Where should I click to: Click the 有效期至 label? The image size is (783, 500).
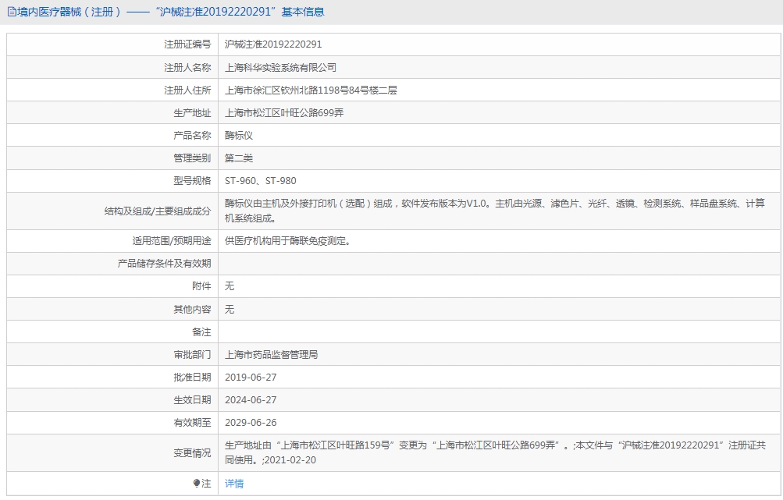tap(192, 423)
